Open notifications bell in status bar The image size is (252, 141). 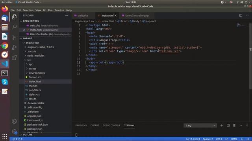point(248,139)
